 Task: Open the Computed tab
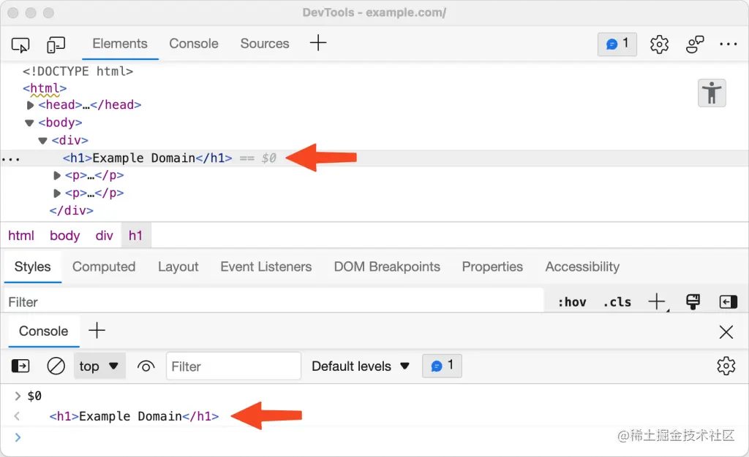tap(104, 267)
